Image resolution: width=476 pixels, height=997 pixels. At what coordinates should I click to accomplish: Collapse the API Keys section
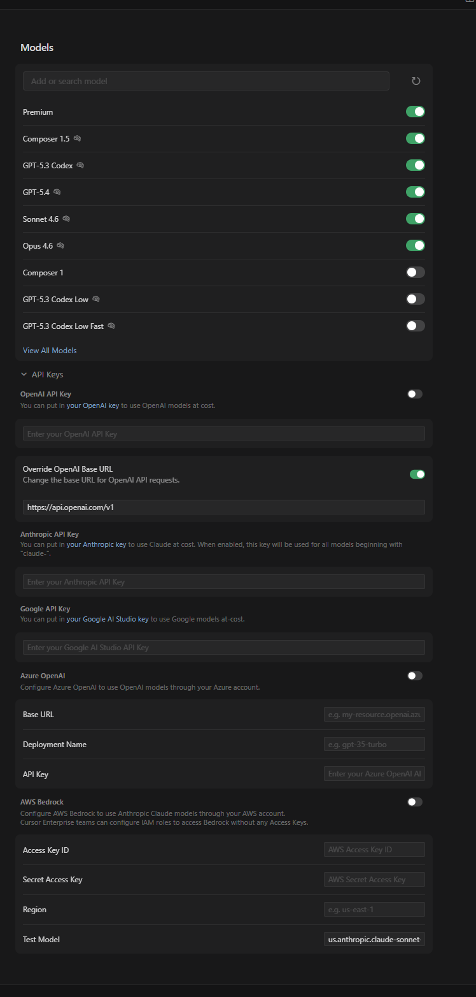point(24,375)
